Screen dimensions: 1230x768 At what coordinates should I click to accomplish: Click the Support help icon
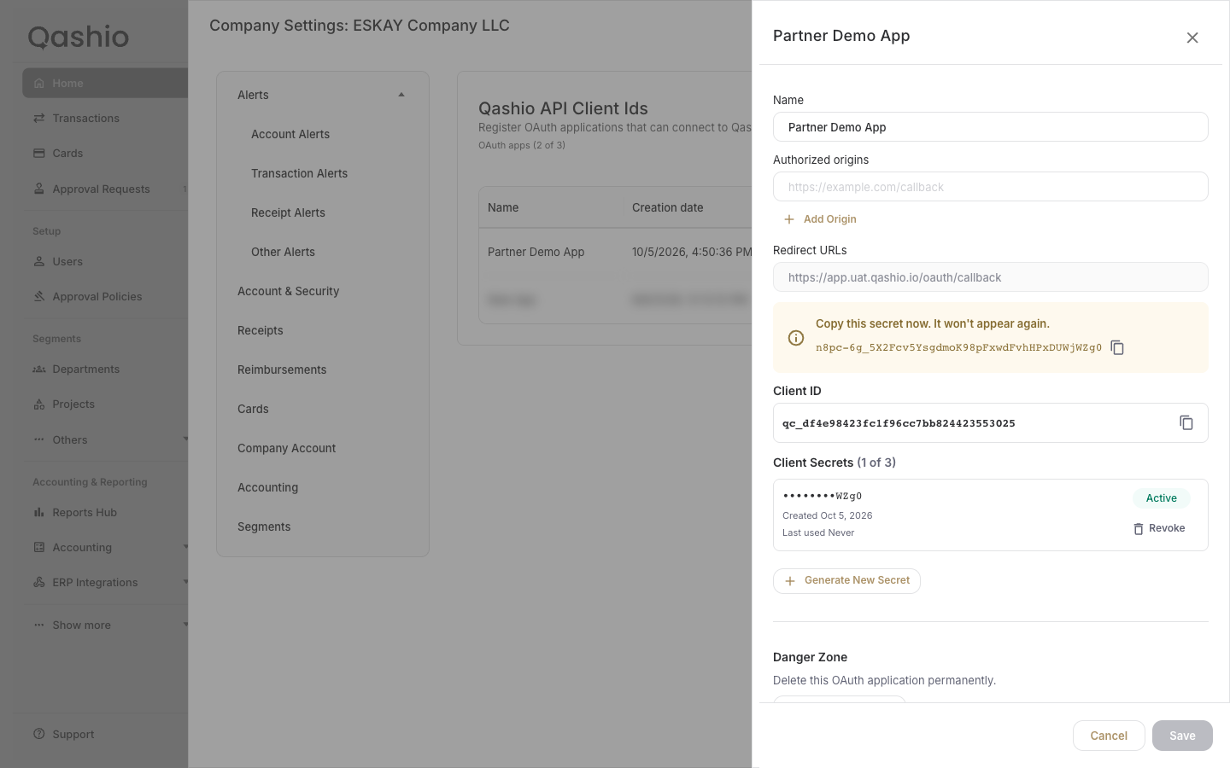coord(39,735)
